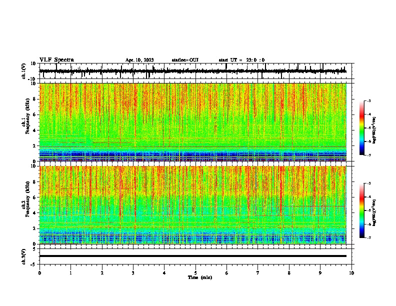Click the ch.2 spectrogram color scale bar
396x306 pixels.
pyautogui.click(x=362, y=210)
